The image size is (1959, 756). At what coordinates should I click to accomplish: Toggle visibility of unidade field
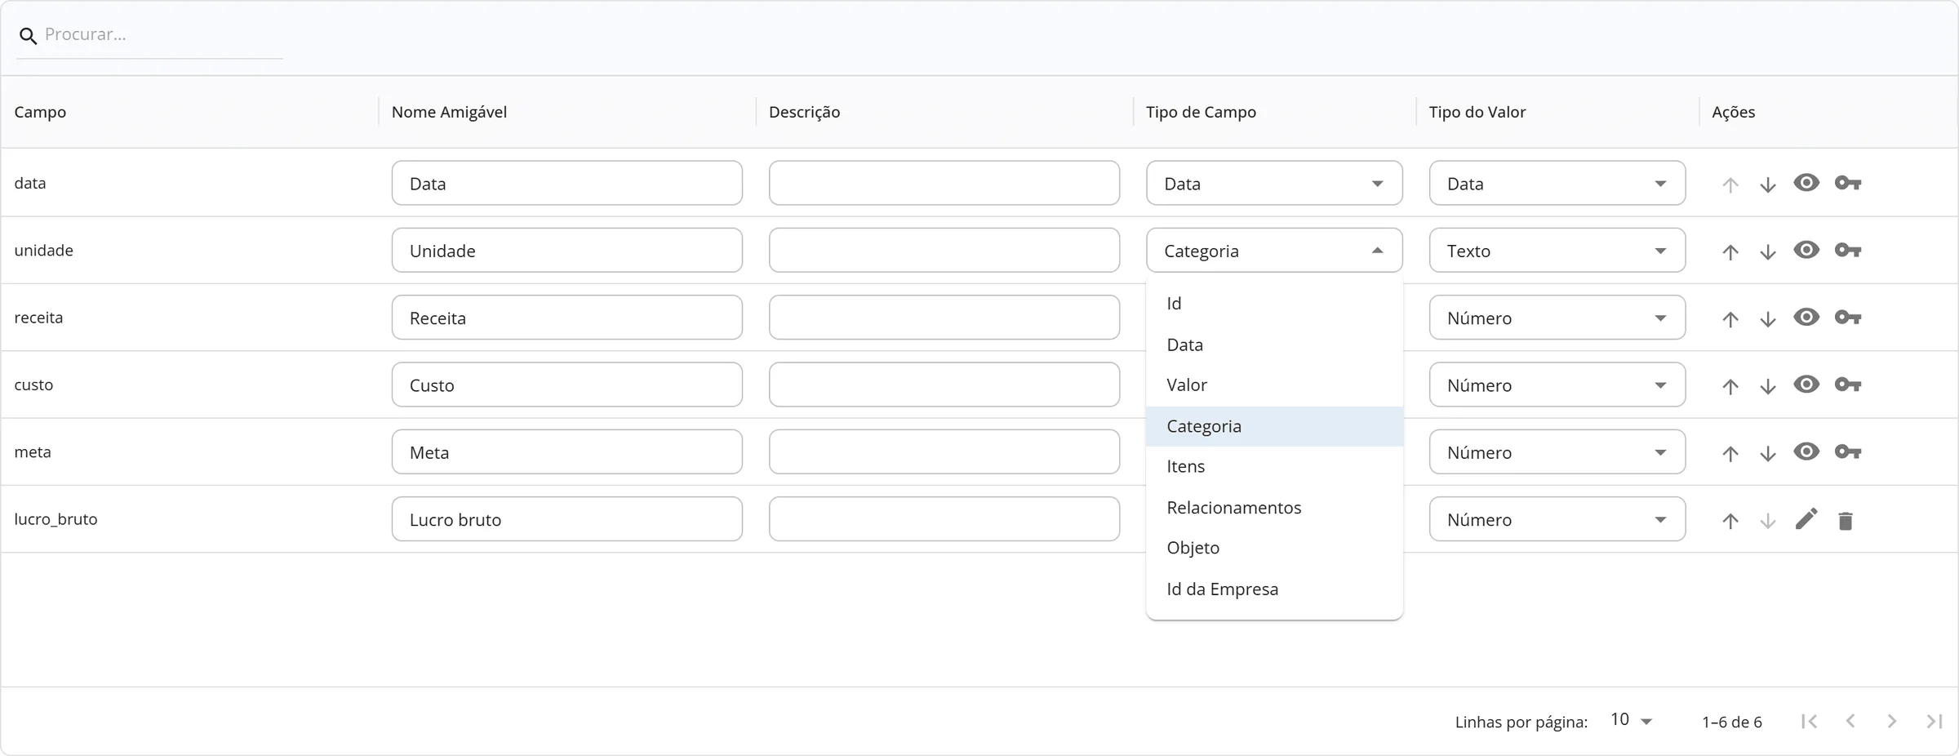coord(1806,250)
